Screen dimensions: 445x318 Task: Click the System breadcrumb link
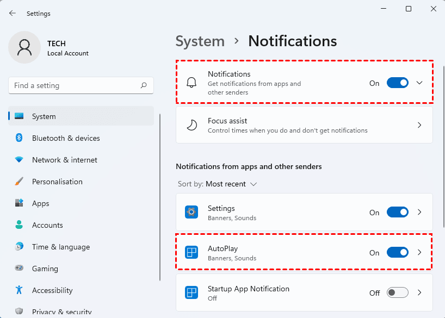coord(200,41)
